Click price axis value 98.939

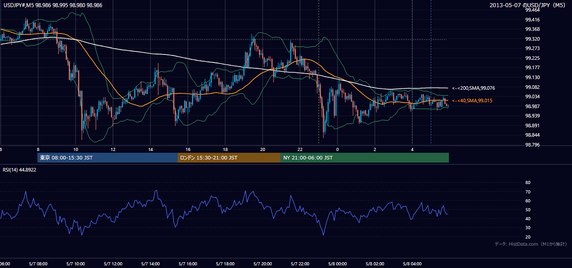pos(532,116)
